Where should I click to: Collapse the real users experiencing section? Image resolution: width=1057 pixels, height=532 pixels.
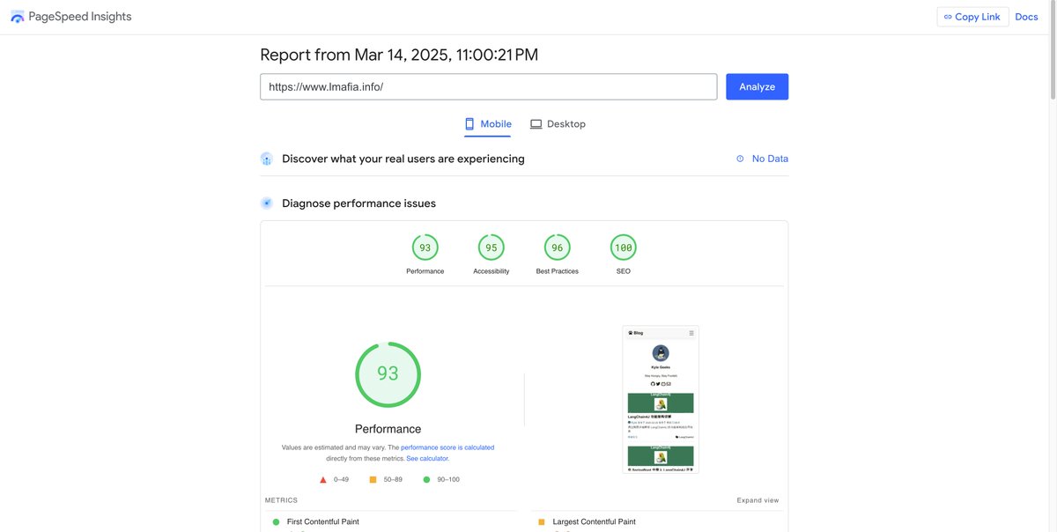click(403, 158)
